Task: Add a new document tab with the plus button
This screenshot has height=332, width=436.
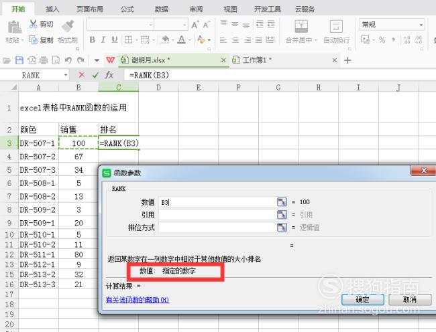Action: coord(347,60)
